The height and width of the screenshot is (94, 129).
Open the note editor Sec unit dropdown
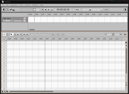(x=125, y=39)
